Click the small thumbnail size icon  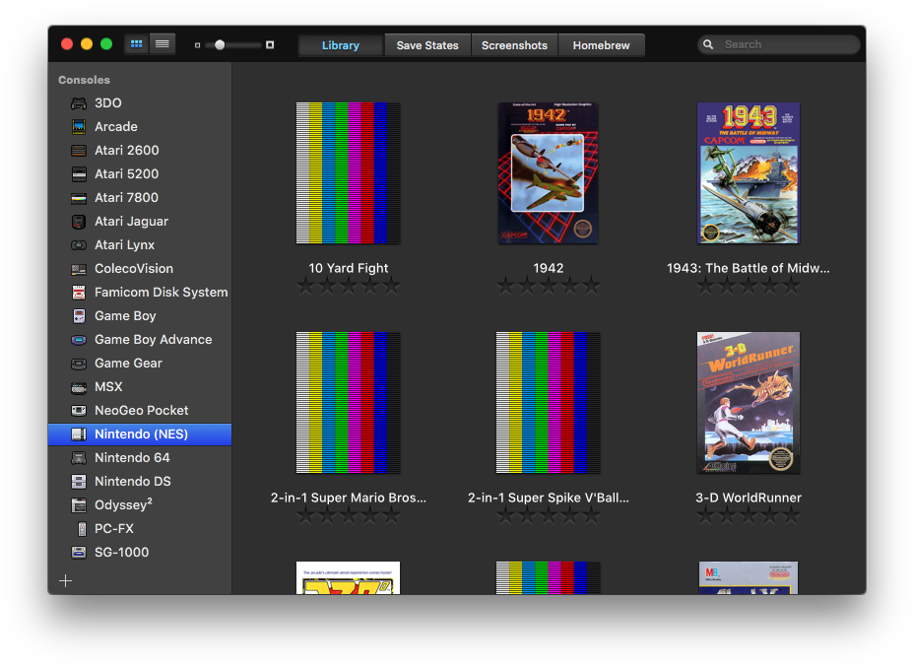point(197,45)
